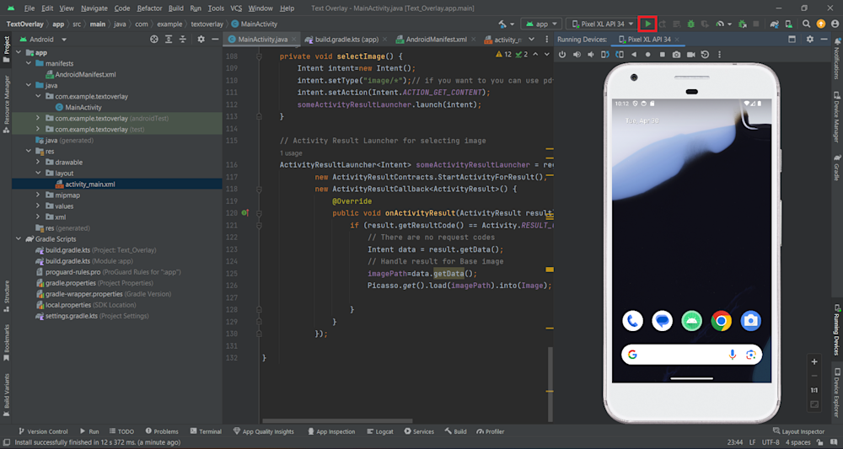Viewport: 843px width, 449px height.
Task: Open the Build menu
Action: [x=176, y=8]
